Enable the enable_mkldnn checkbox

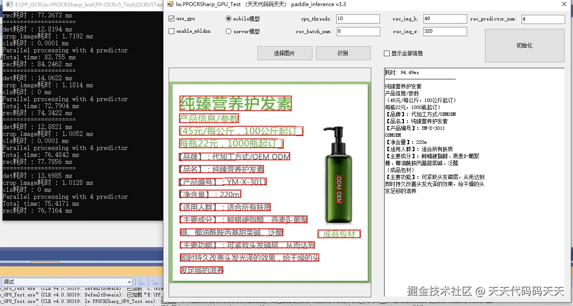pos(171,31)
